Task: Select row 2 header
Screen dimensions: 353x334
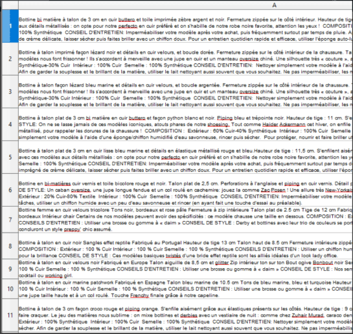Action: tap(10, 59)
